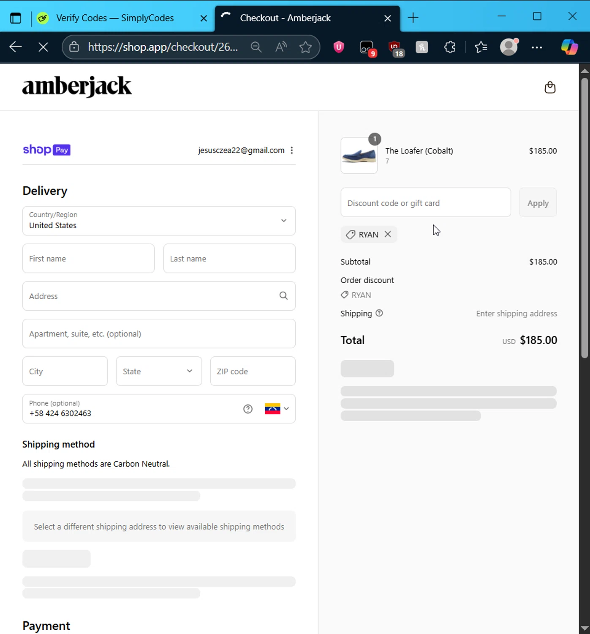Open the browser profile avatar
This screenshot has height=634, width=590.
[x=509, y=47]
